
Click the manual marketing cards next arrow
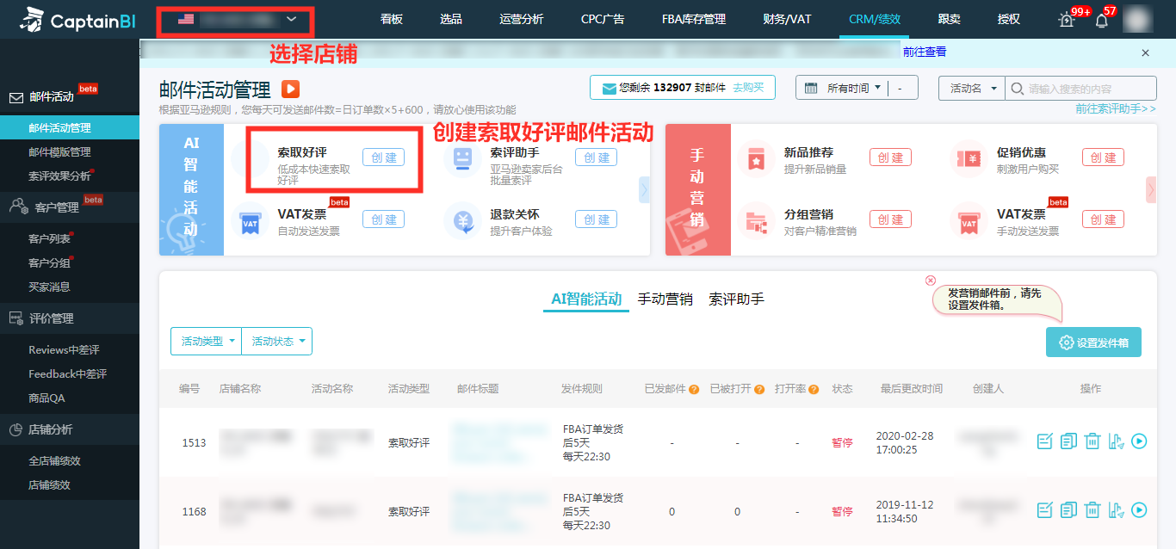(x=1151, y=189)
